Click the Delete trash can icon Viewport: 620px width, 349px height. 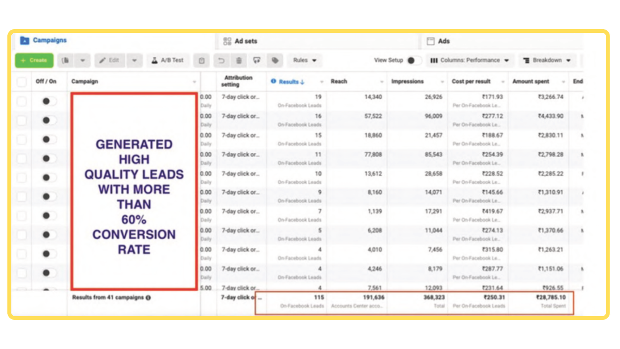coord(239,60)
